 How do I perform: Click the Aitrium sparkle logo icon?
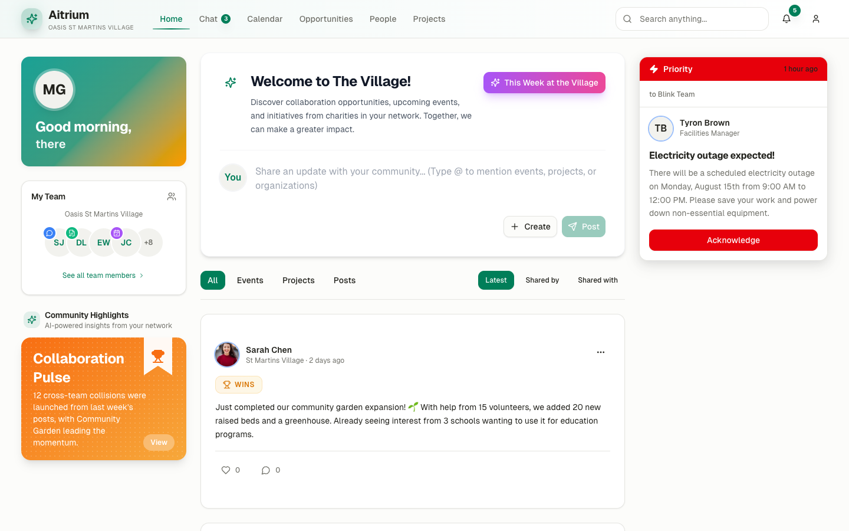pyautogui.click(x=32, y=19)
